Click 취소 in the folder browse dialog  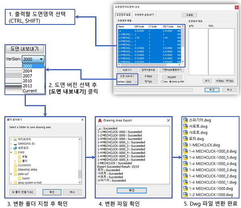[72, 192]
